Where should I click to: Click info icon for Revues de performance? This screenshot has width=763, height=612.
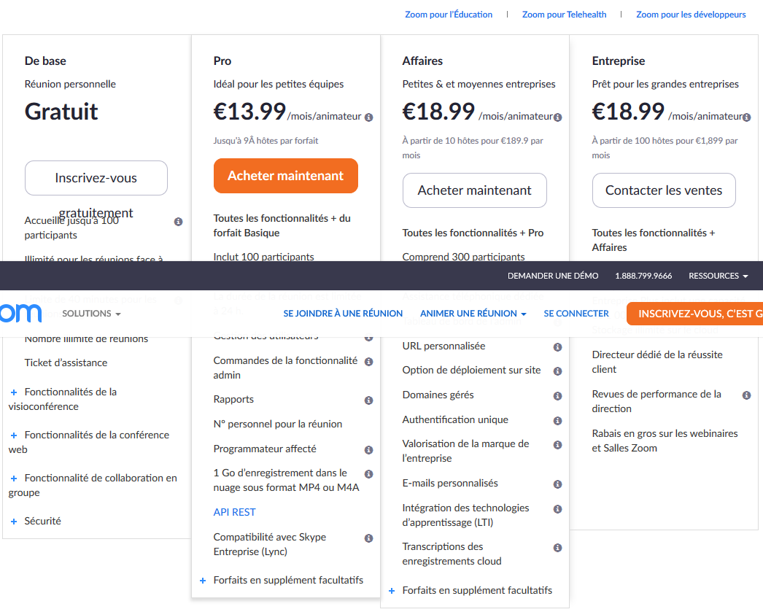747,395
